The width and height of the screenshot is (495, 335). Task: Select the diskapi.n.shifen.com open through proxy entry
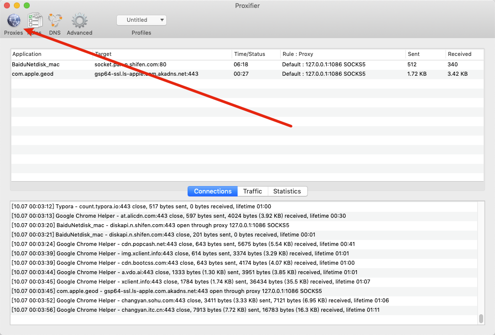244,225
